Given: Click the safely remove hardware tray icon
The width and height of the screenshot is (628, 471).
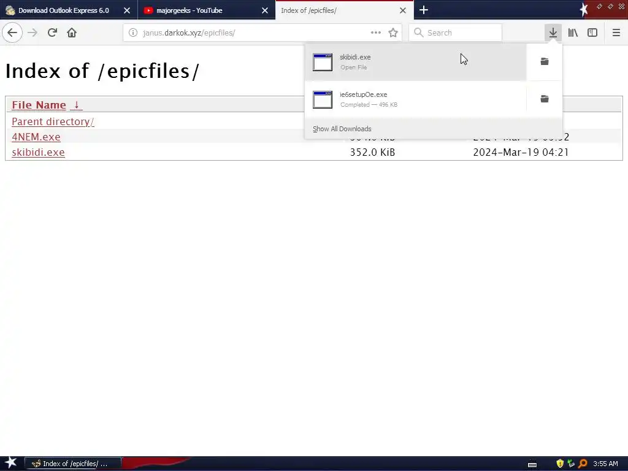Looking at the screenshot, I should pyautogui.click(x=571, y=464).
